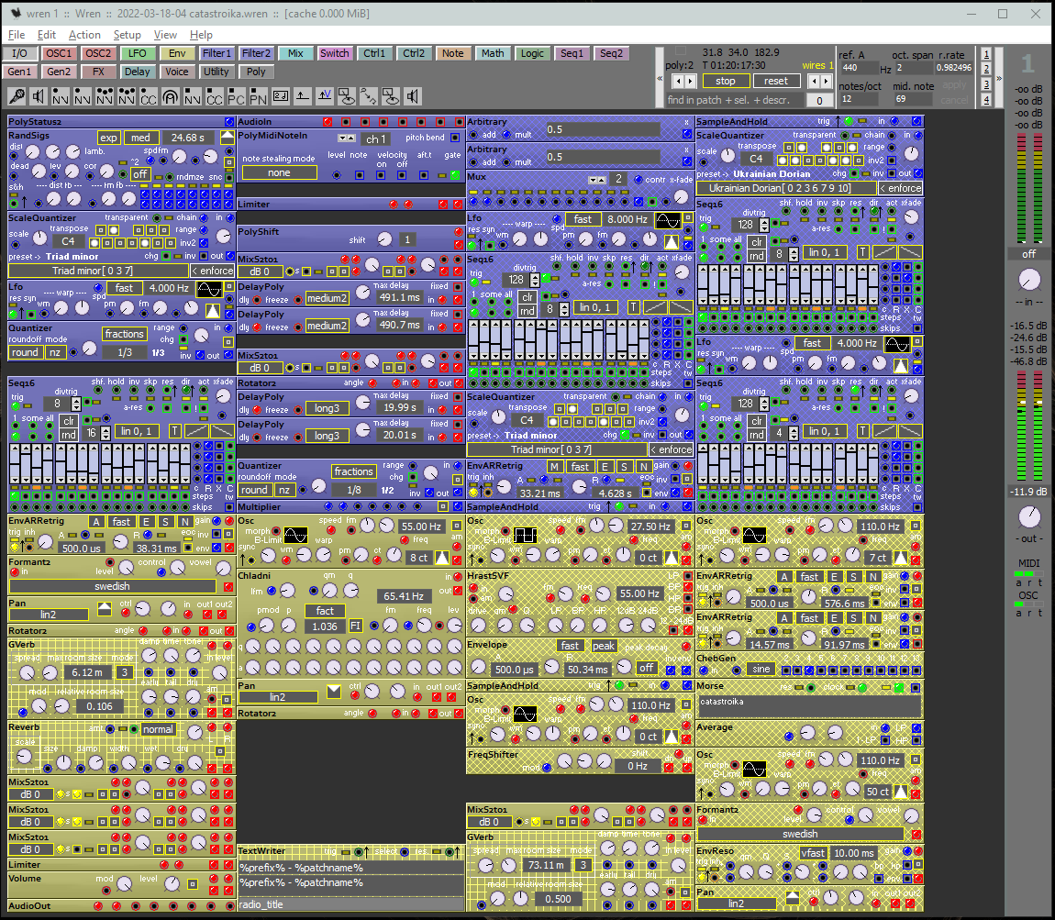Click the last speaker icon in the module toolbar

pyautogui.click(x=412, y=96)
